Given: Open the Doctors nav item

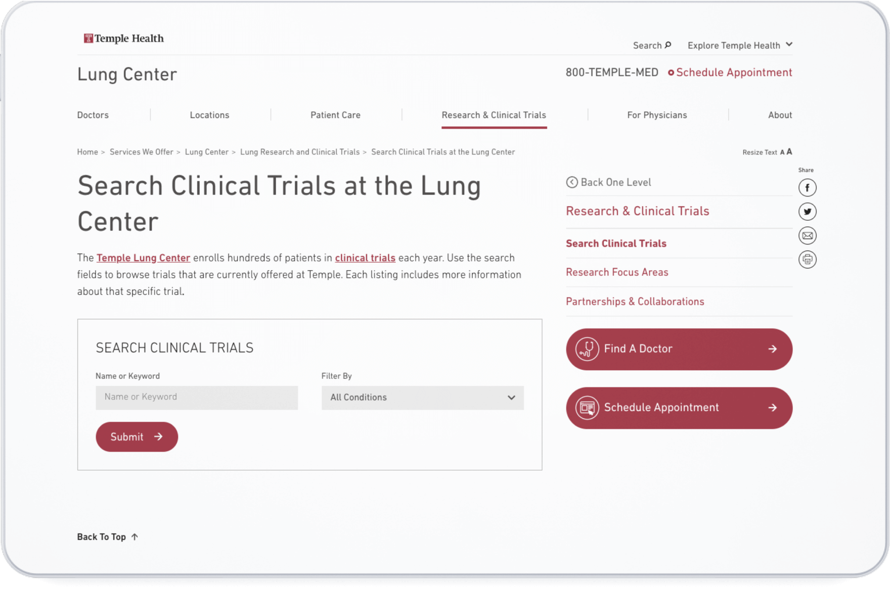Looking at the screenshot, I should [x=93, y=115].
